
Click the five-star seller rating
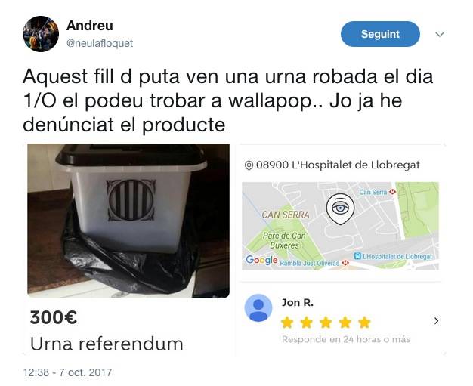[x=326, y=323]
